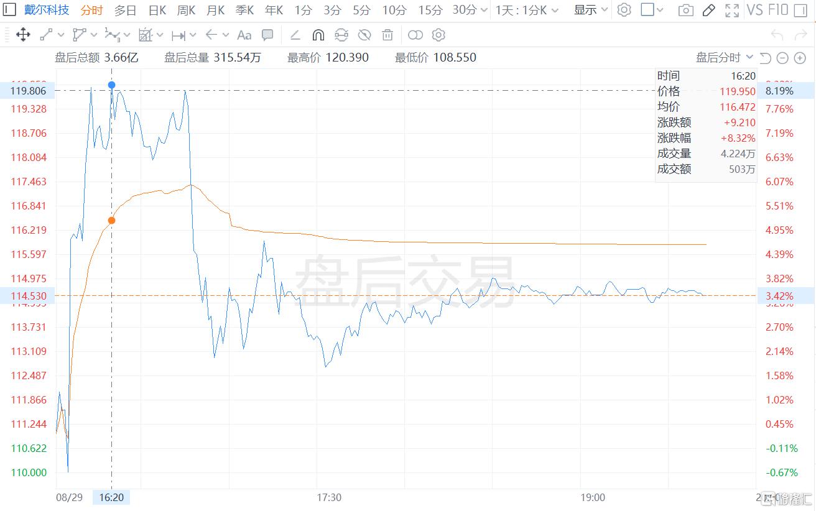
Task: Toggle the right sidebar panel icon
Action: tap(800, 10)
